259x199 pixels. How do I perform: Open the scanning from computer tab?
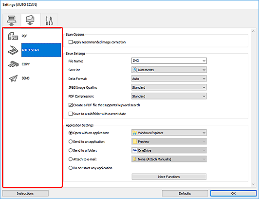click(x=11, y=20)
